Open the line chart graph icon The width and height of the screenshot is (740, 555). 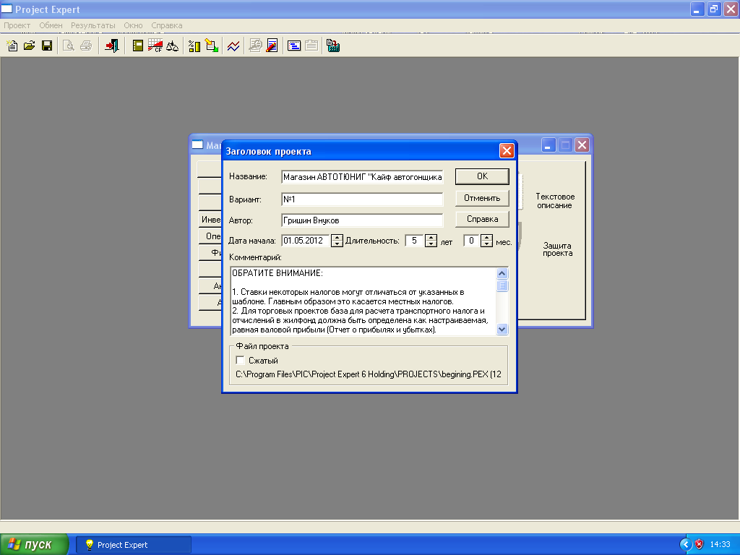click(233, 46)
